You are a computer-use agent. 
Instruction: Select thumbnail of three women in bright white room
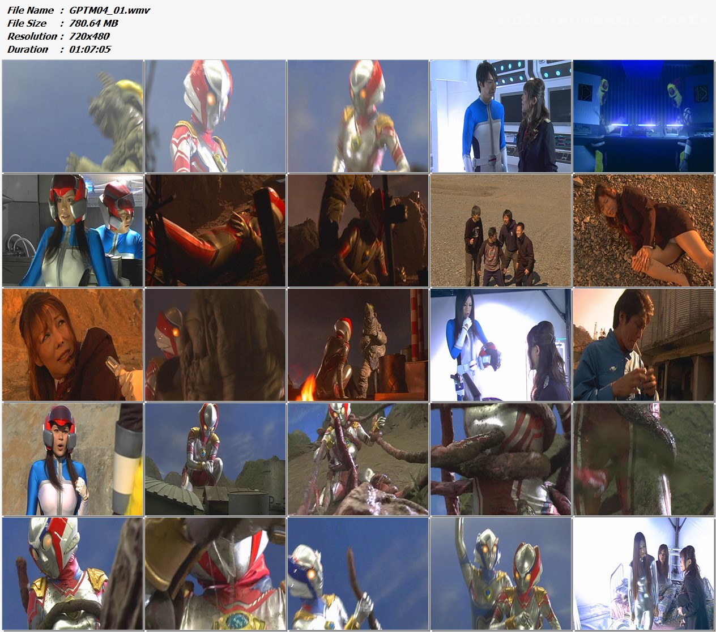coord(644,574)
